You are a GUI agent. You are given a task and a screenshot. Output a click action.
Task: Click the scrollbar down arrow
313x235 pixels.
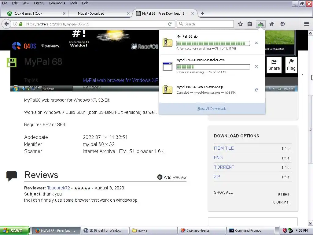pyautogui.click(x=310, y=223)
